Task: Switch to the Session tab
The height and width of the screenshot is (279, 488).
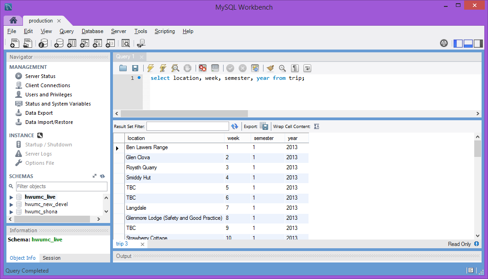Action: [52, 258]
